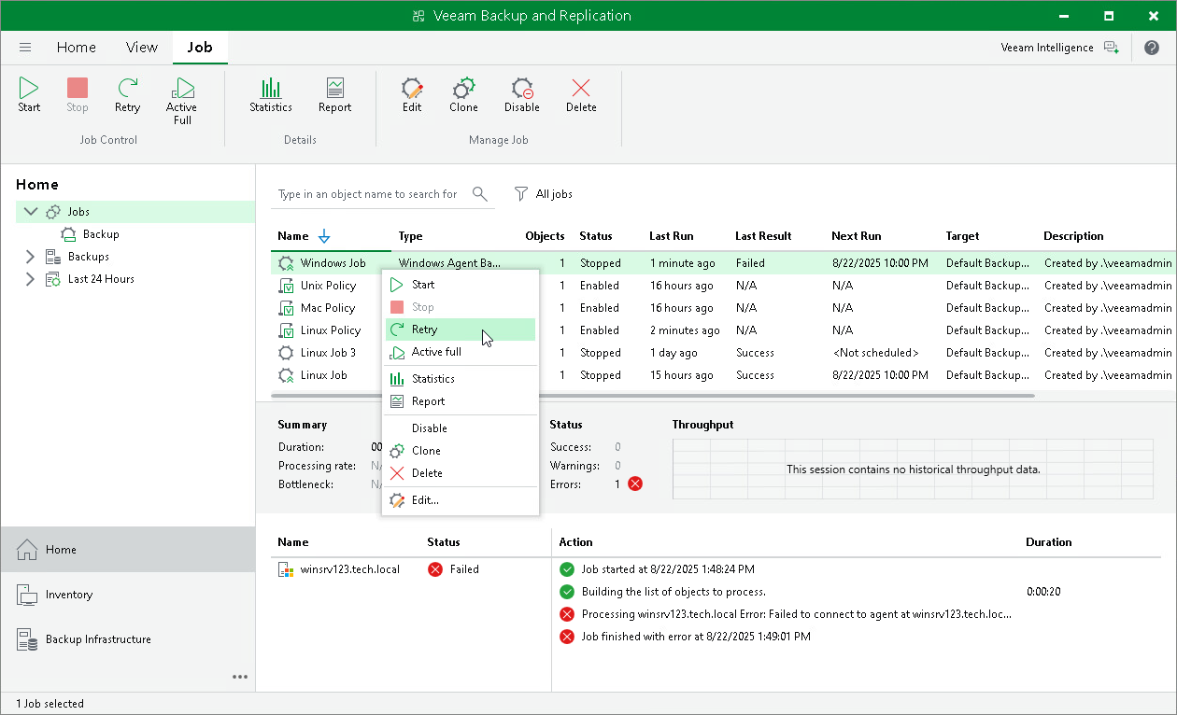Select the Backup tree item
Screen dimensions: 1177x715
[x=90, y=234]
